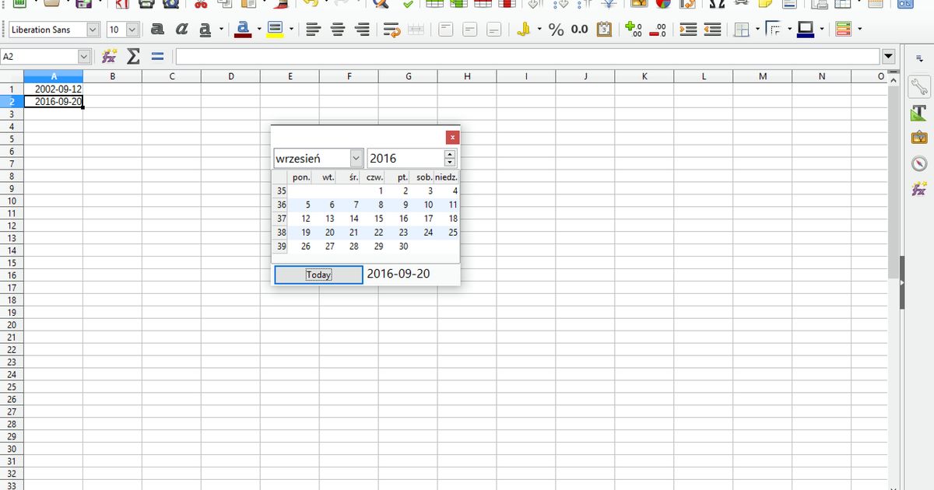
Task: Toggle underline formatting
Action: [204, 29]
